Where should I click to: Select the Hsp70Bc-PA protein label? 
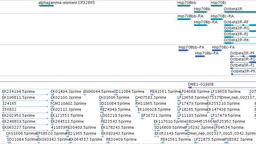click(223, 47)
